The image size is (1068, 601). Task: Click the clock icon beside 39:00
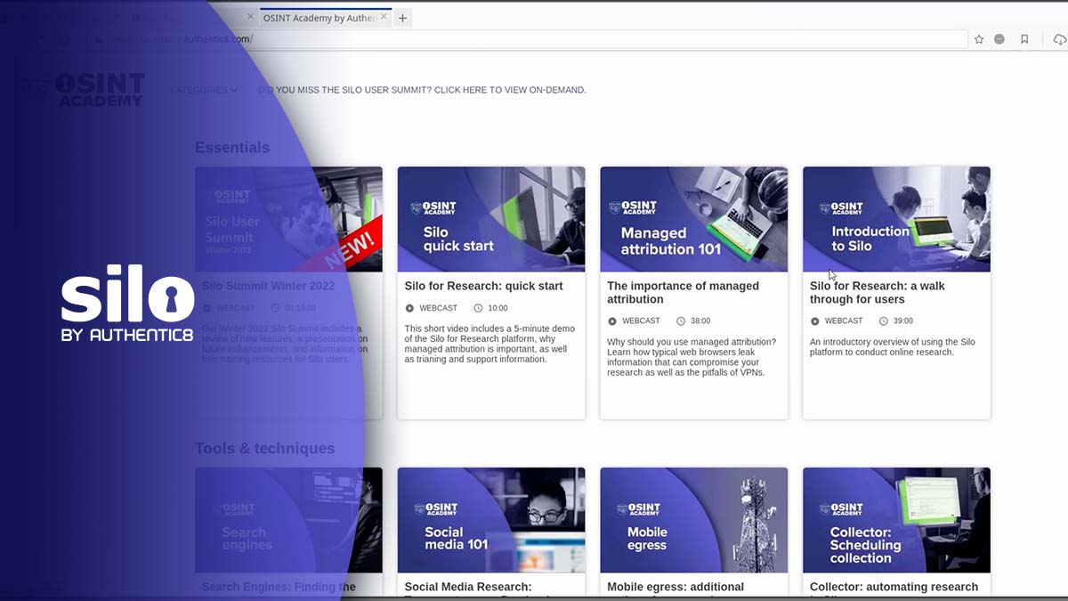tap(885, 321)
